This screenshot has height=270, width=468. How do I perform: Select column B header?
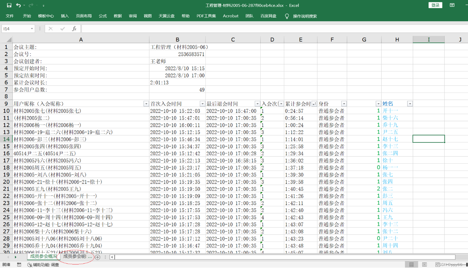tap(177, 39)
